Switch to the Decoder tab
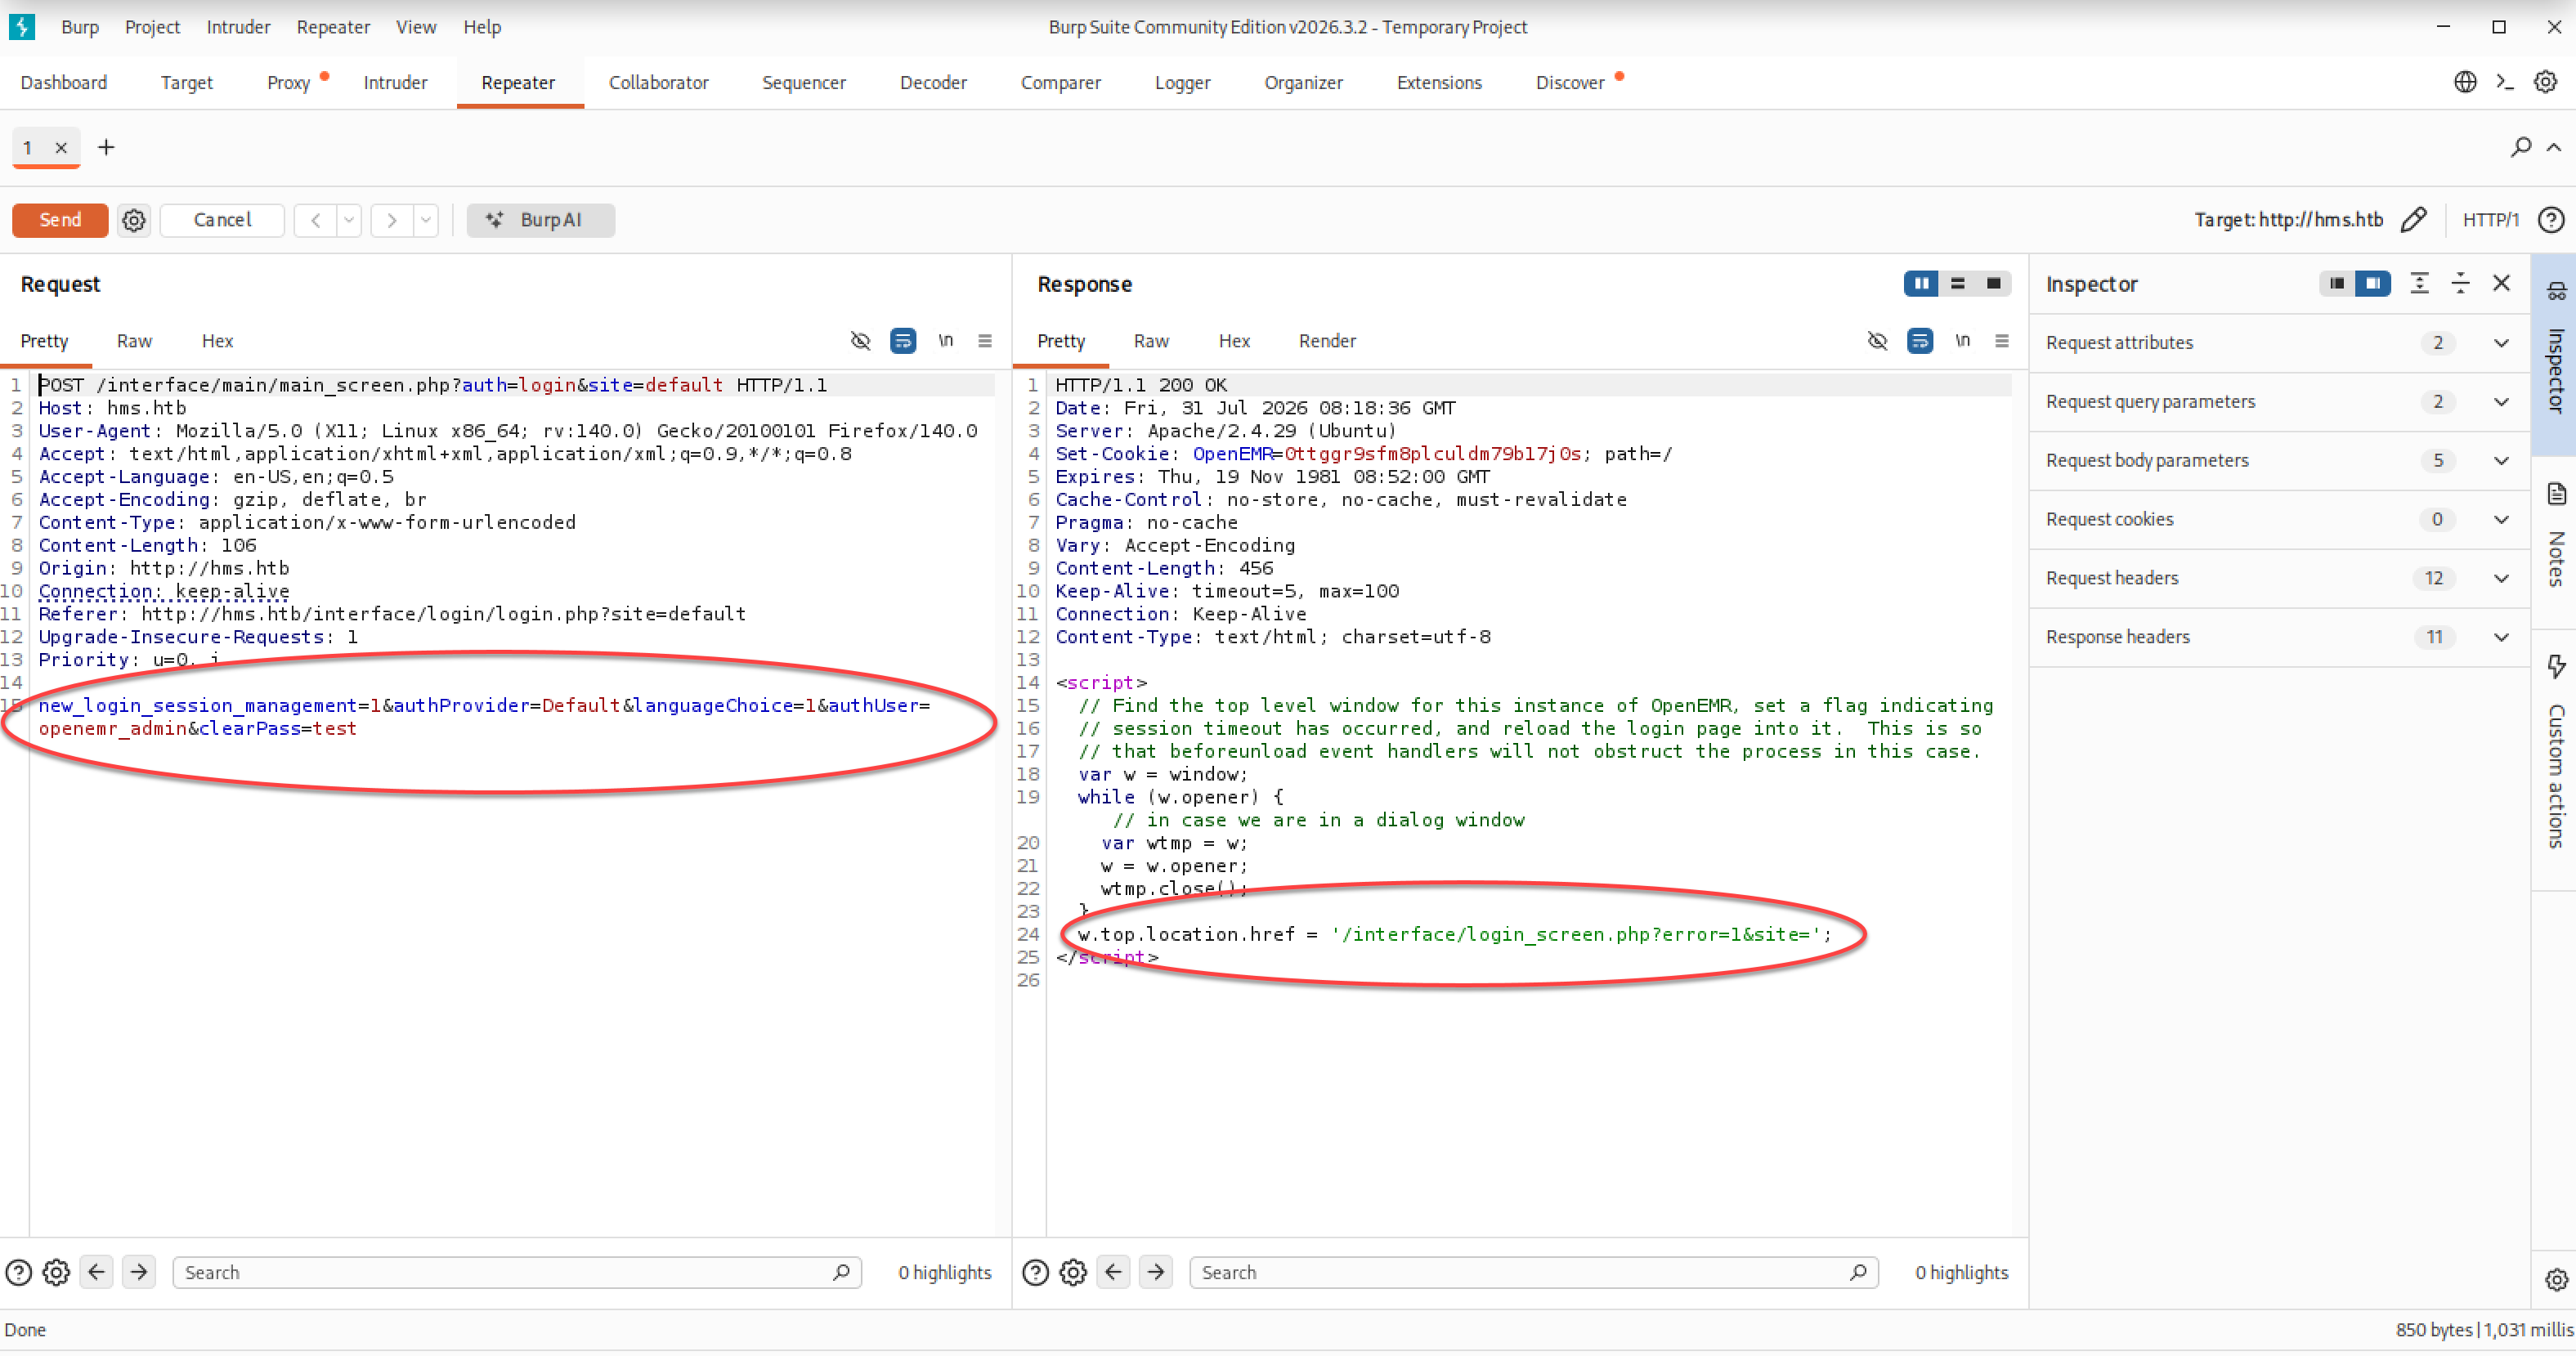This screenshot has width=2576, height=1356. (x=933, y=82)
